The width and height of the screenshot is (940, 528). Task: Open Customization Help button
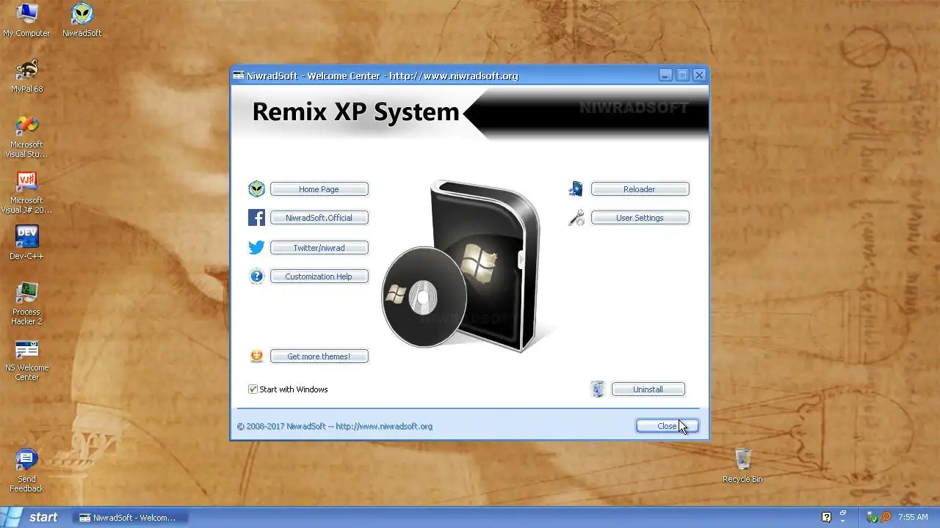click(x=319, y=276)
